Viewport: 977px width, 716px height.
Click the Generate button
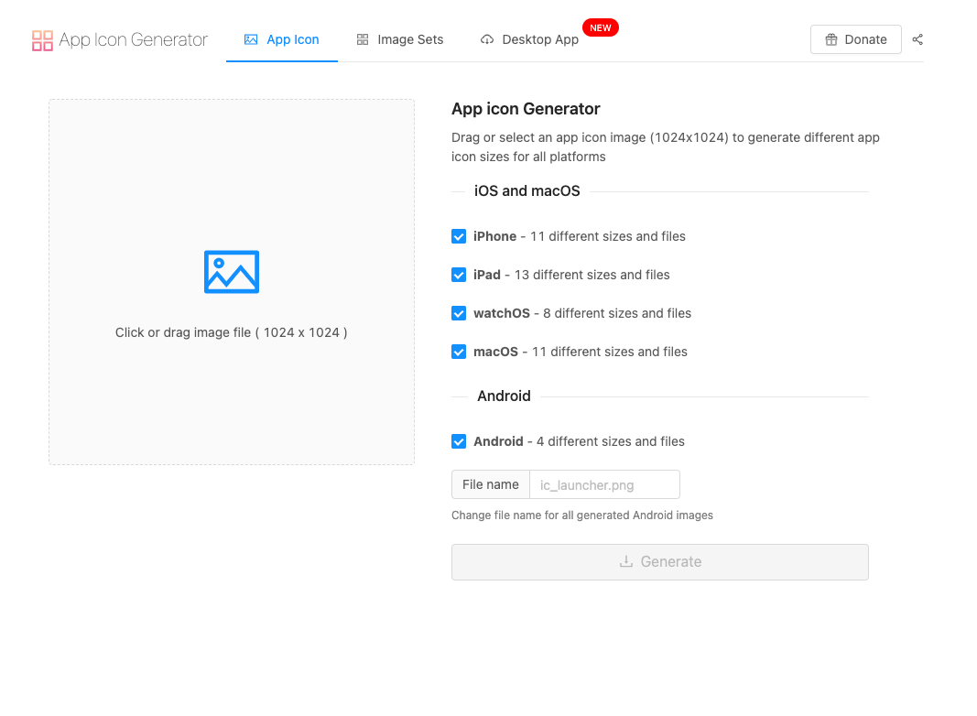pyautogui.click(x=660, y=562)
